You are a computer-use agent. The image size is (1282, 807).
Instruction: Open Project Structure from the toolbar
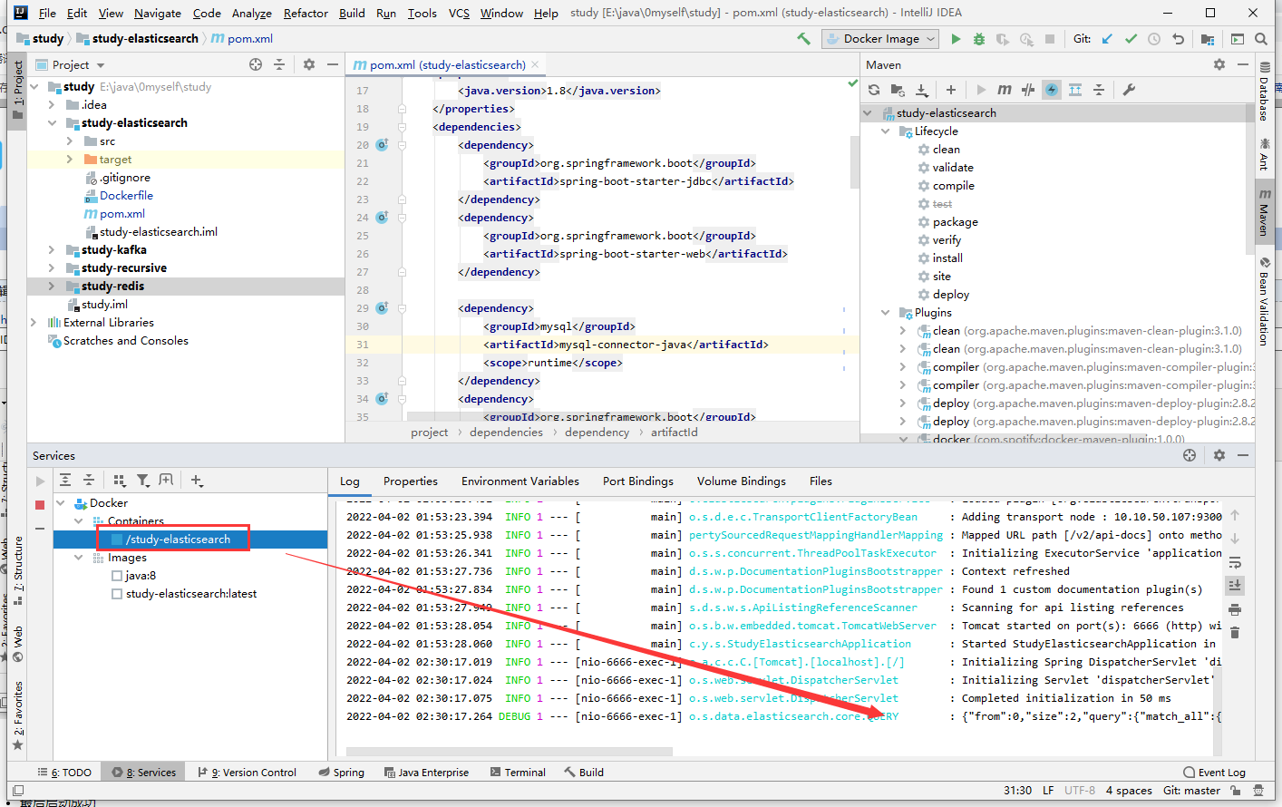[x=1208, y=39]
